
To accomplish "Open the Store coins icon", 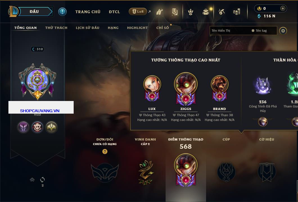I will [237, 12].
